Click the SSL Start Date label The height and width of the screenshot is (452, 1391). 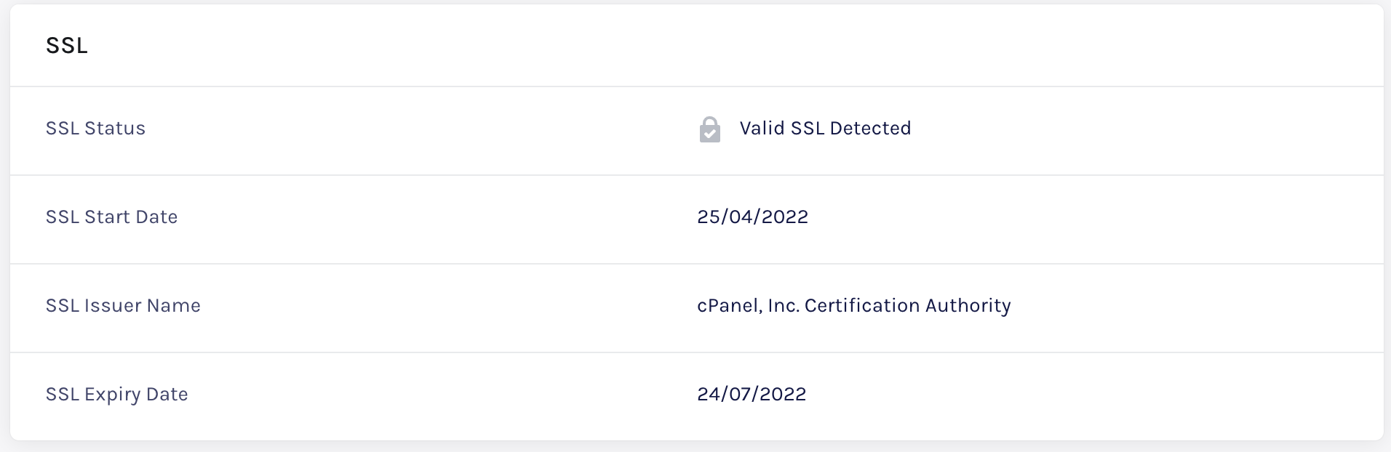coord(111,217)
